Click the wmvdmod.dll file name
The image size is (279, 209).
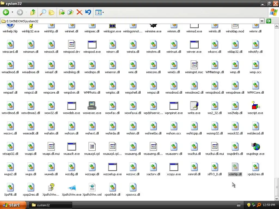click(10, 113)
